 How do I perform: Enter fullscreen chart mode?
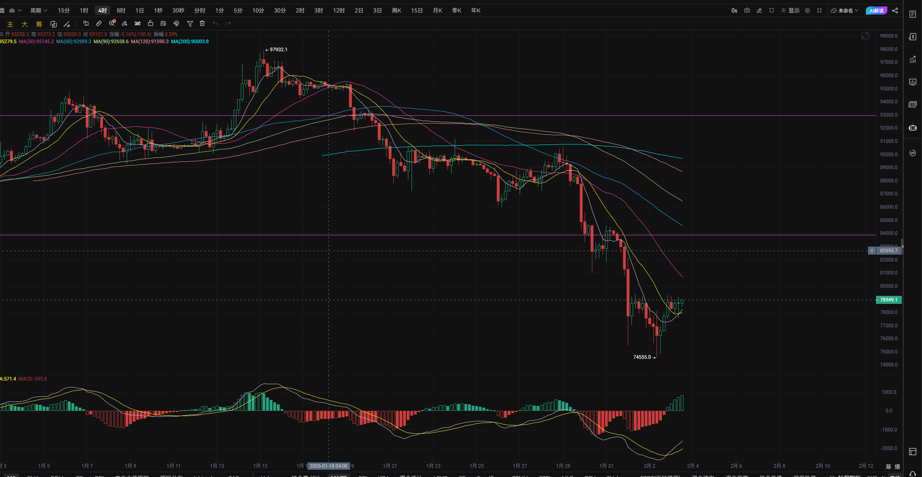point(820,10)
